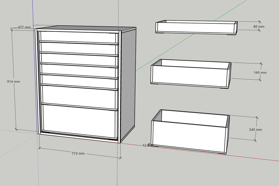Select the 80 mm drawer dimension label
Screen dimensions: 279x186
tap(259, 27)
